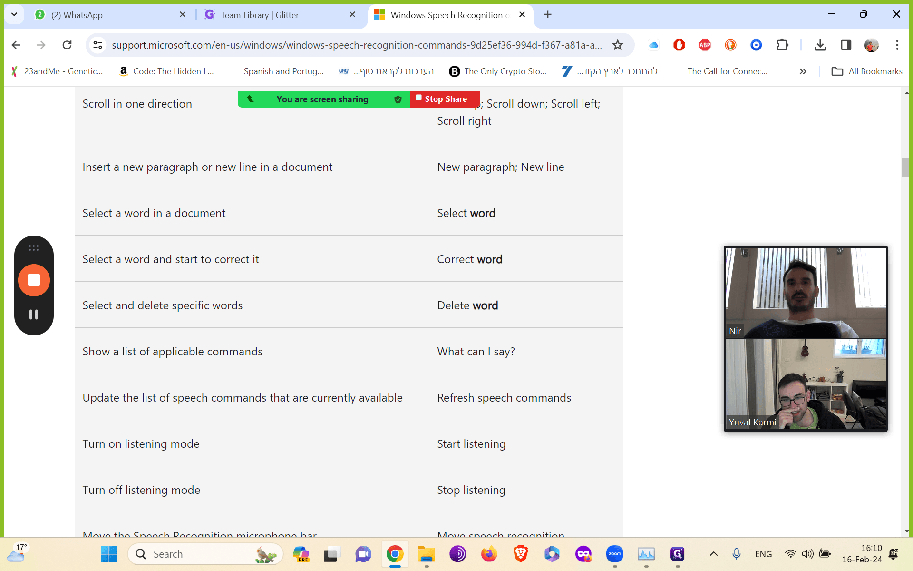Pause the screen recording

(34, 315)
